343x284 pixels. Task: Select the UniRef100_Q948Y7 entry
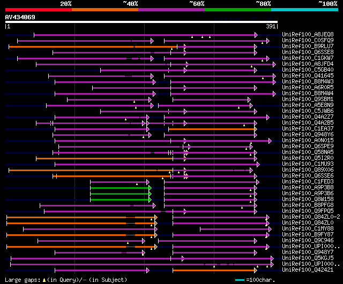(x=308, y=252)
